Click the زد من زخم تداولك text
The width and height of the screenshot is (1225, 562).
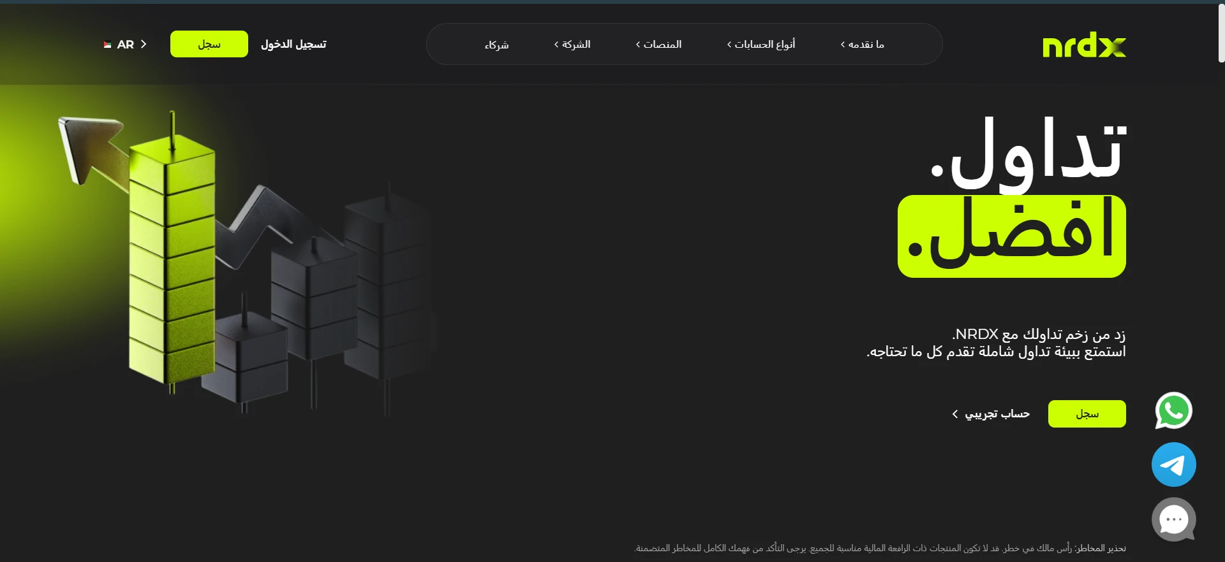coord(1039,335)
